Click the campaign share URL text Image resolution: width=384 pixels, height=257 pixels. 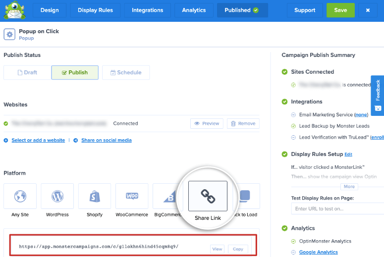coord(99,247)
